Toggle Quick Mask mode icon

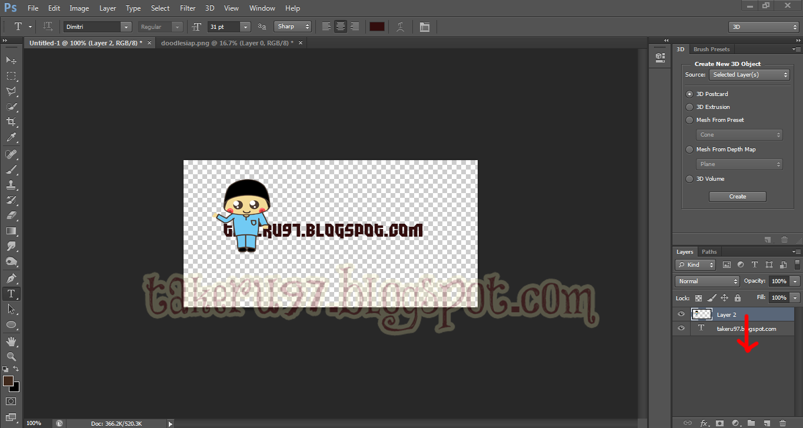(x=11, y=402)
